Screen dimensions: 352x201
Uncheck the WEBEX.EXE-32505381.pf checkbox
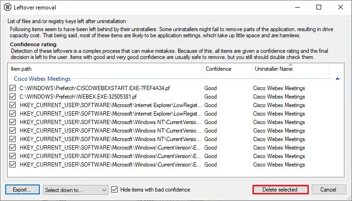click(13, 97)
